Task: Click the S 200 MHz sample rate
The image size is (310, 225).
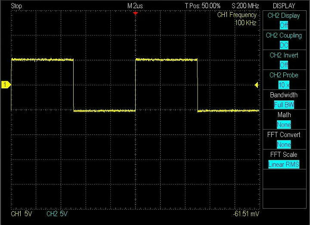Action: (x=245, y=6)
